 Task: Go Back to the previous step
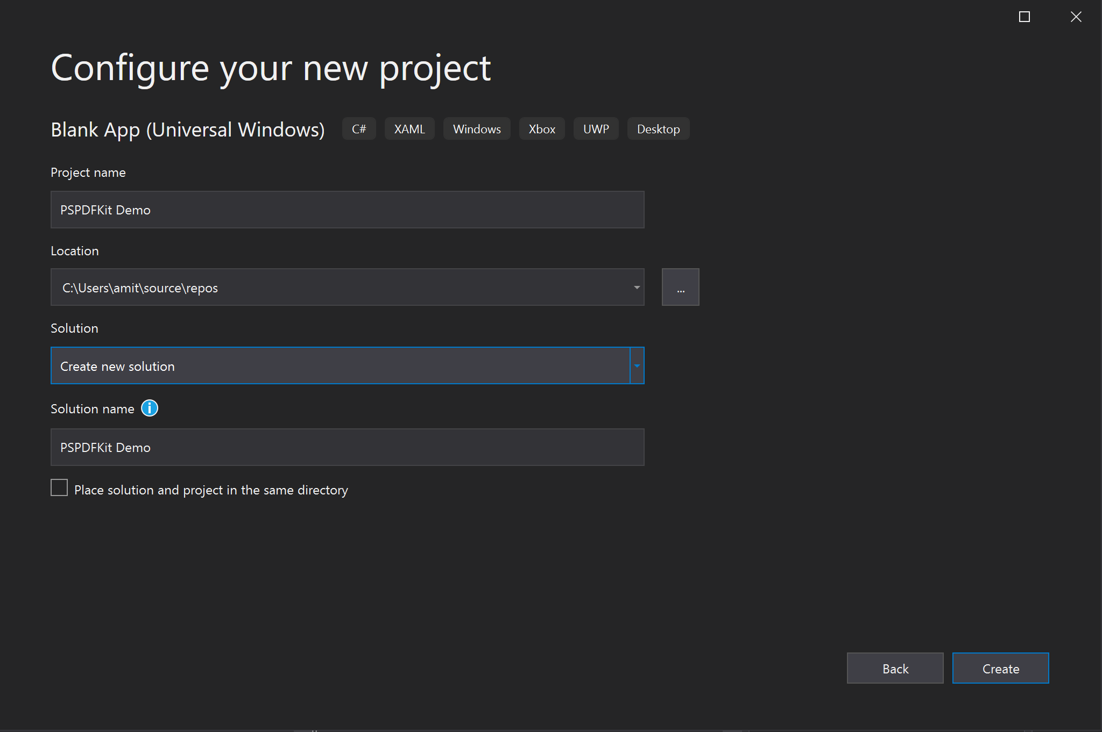coord(895,668)
